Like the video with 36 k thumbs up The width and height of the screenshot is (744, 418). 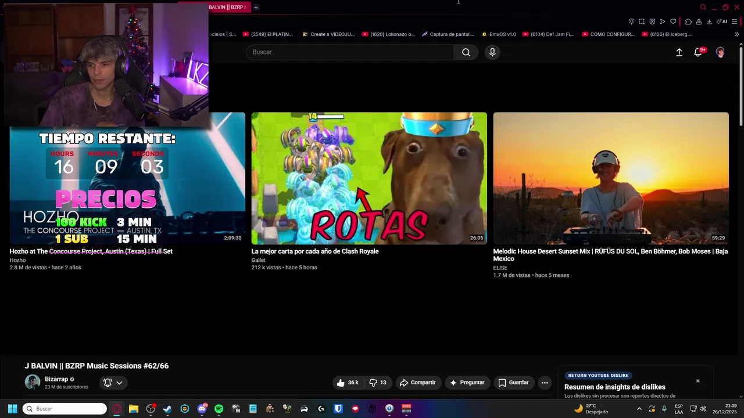(x=348, y=383)
